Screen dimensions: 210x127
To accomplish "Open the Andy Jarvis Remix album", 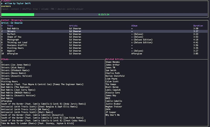I will click(x=43, y=104).
